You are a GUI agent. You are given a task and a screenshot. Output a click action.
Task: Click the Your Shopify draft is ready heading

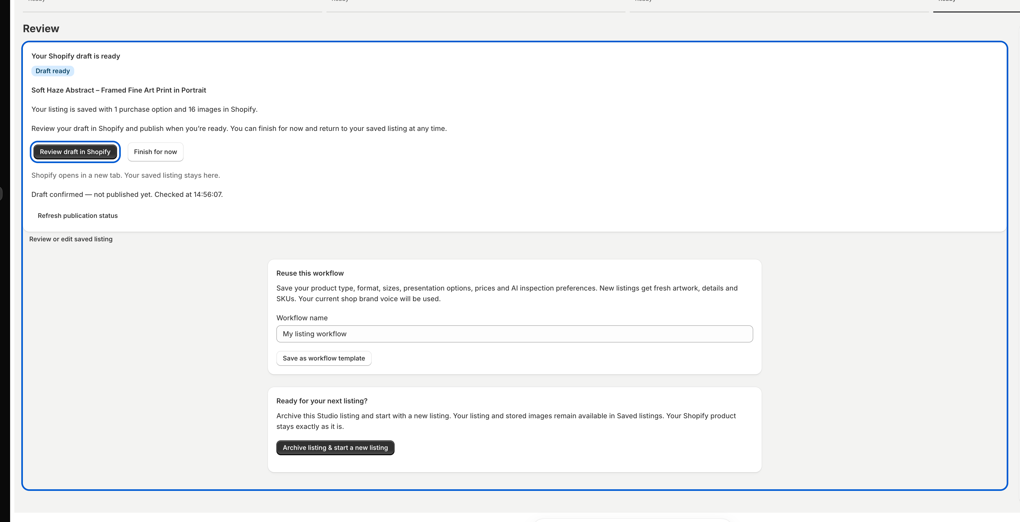pos(76,56)
